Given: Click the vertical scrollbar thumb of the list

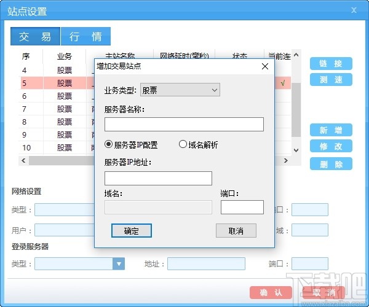Looking at the screenshot, I should (x=296, y=110).
